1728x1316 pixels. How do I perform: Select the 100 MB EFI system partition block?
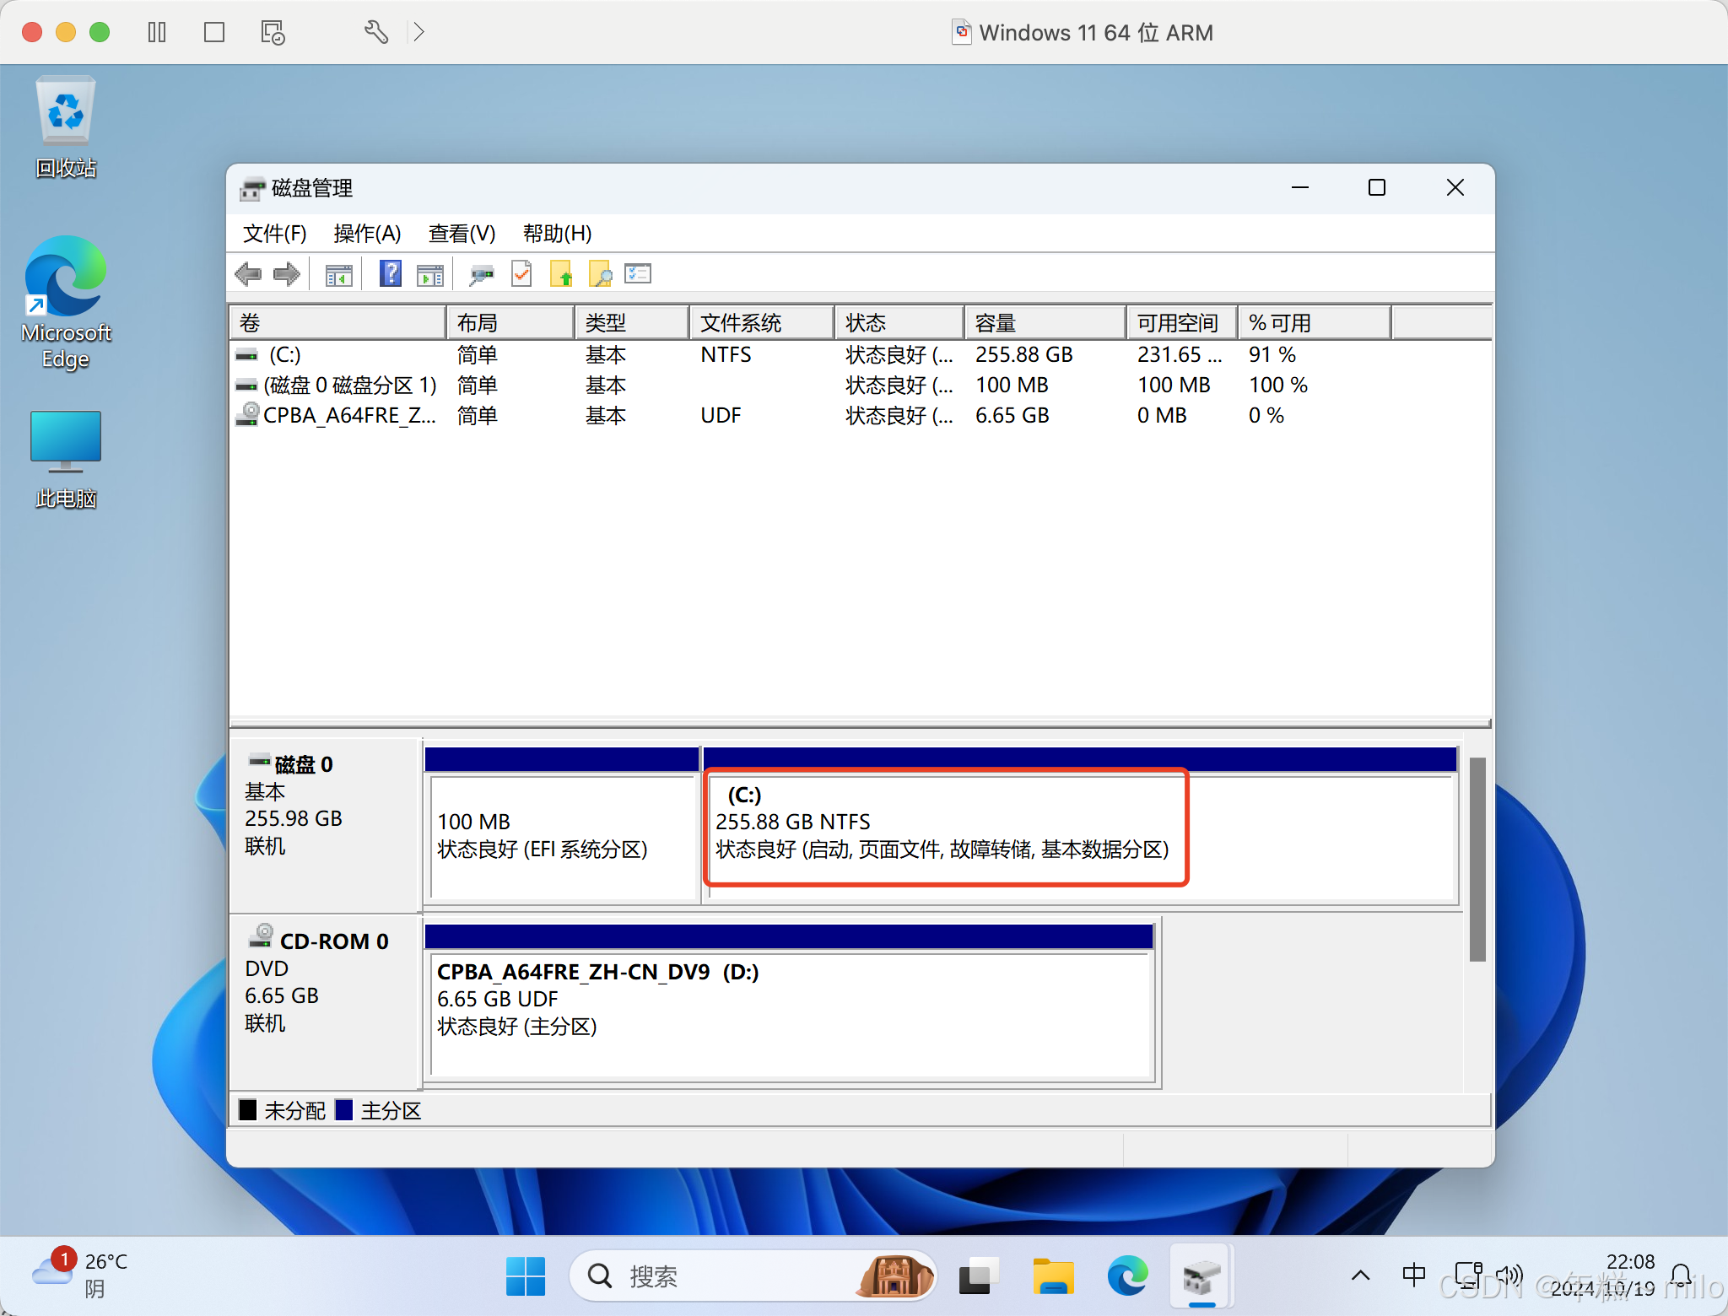pyautogui.click(x=561, y=835)
